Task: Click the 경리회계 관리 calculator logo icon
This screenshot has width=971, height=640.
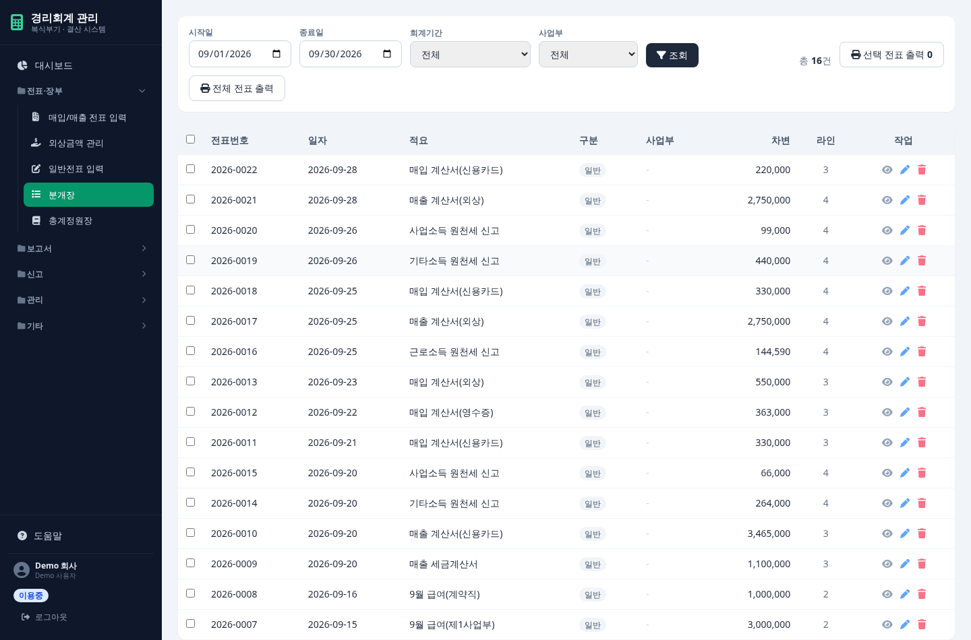Action: click(17, 22)
